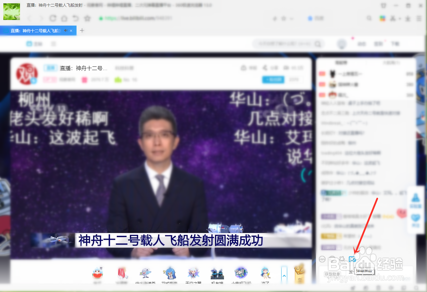Mute the tab via speaker icon
Screen dimensions: 427x292
pos(66,31)
